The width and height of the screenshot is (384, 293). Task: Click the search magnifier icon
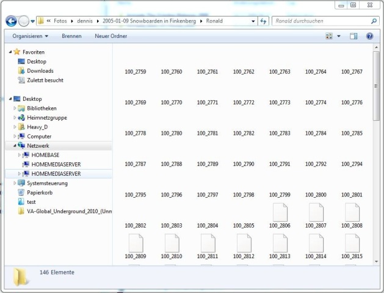point(374,21)
